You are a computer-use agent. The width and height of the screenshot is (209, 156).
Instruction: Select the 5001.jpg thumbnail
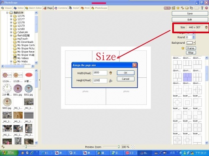coord(18,89)
